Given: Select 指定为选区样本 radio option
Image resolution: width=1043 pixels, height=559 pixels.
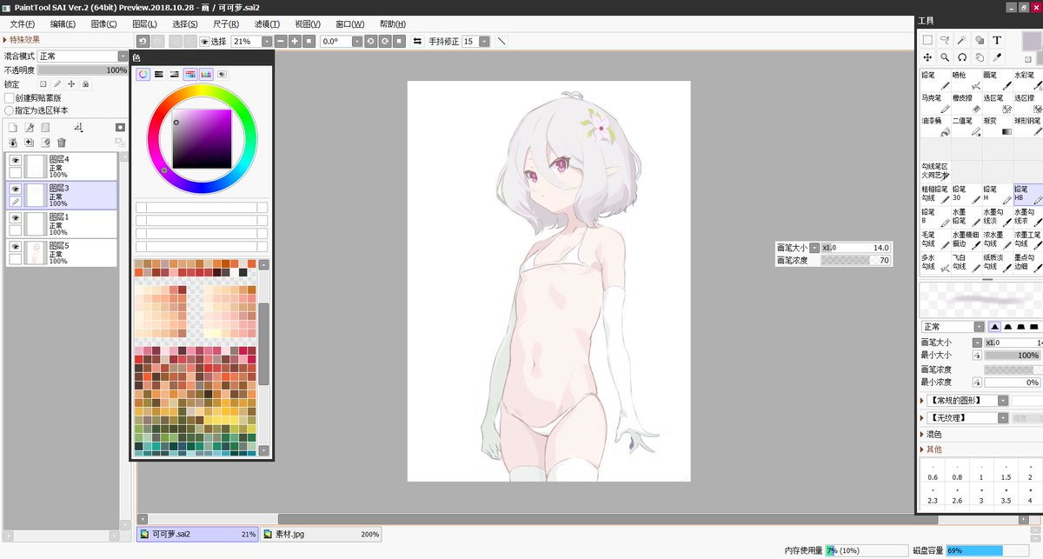Looking at the screenshot, I should (x=9, y=110).
